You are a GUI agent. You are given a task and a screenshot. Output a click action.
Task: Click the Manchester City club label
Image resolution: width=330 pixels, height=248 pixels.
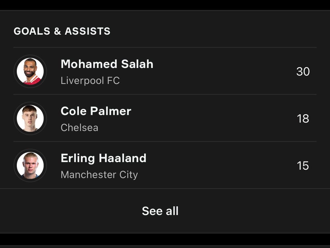(99, 175)
